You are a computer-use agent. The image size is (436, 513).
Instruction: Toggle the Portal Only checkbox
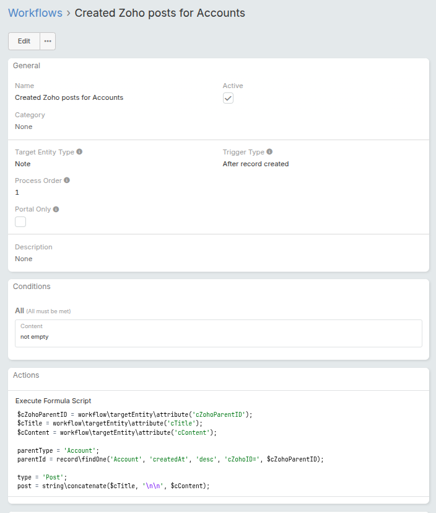click(20, 222)
